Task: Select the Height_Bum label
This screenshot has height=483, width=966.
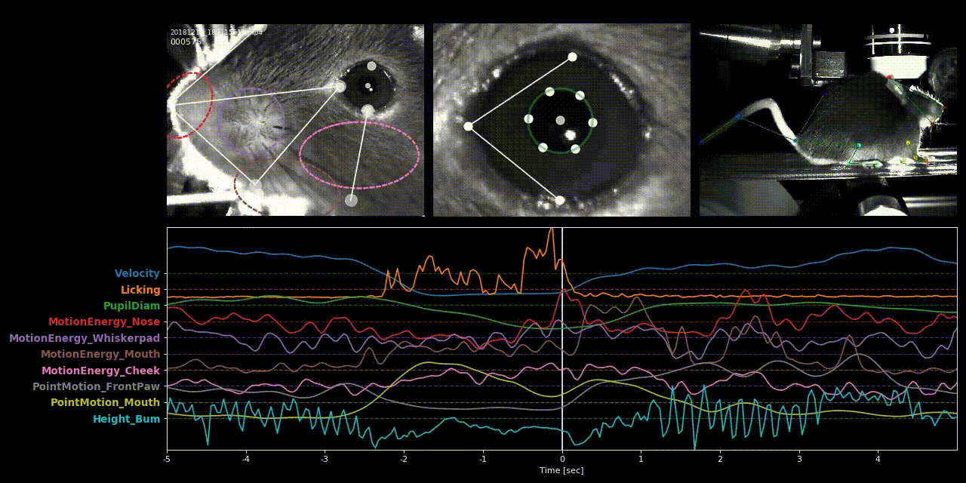Action: (127, 419)
